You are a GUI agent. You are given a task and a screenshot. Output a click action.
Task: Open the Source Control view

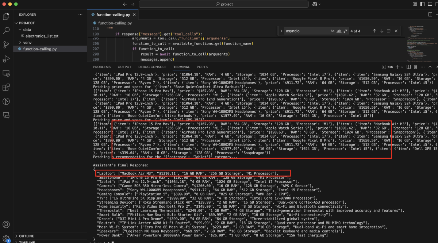click(x=6, y=45)
